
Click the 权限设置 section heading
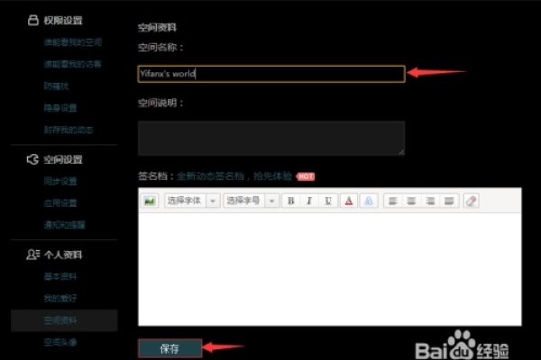pos(63,21)
